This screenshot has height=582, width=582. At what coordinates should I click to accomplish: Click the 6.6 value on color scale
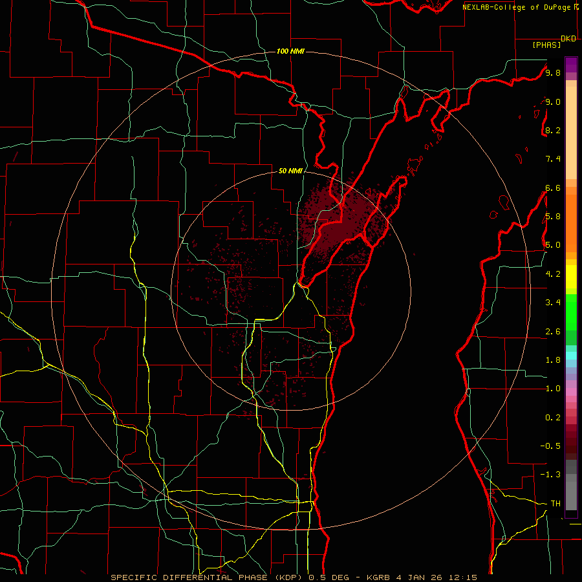click(x=553, y=188)
